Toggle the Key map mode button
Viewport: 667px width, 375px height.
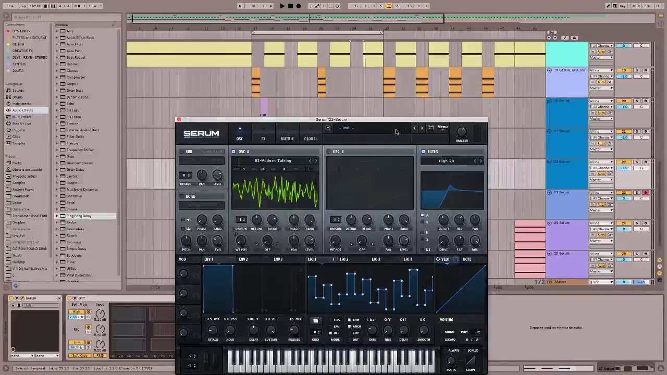click(x=623, y=6)
